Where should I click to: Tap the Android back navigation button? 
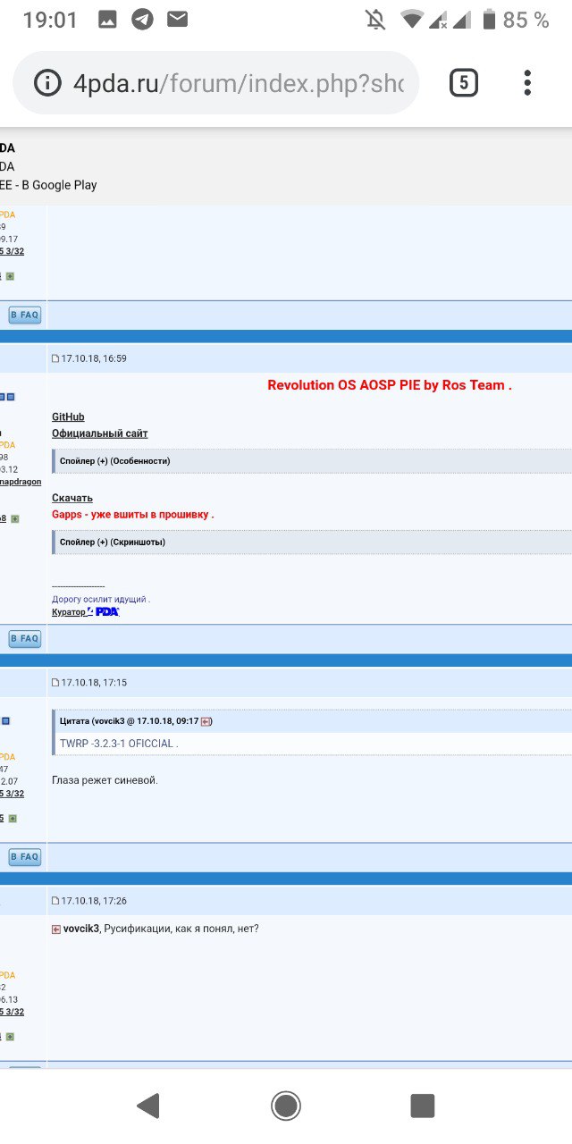[148, 1106]
